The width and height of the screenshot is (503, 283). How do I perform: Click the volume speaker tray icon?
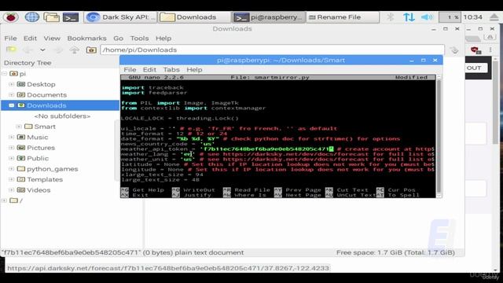pyautogui.click(x=427, y=17)
